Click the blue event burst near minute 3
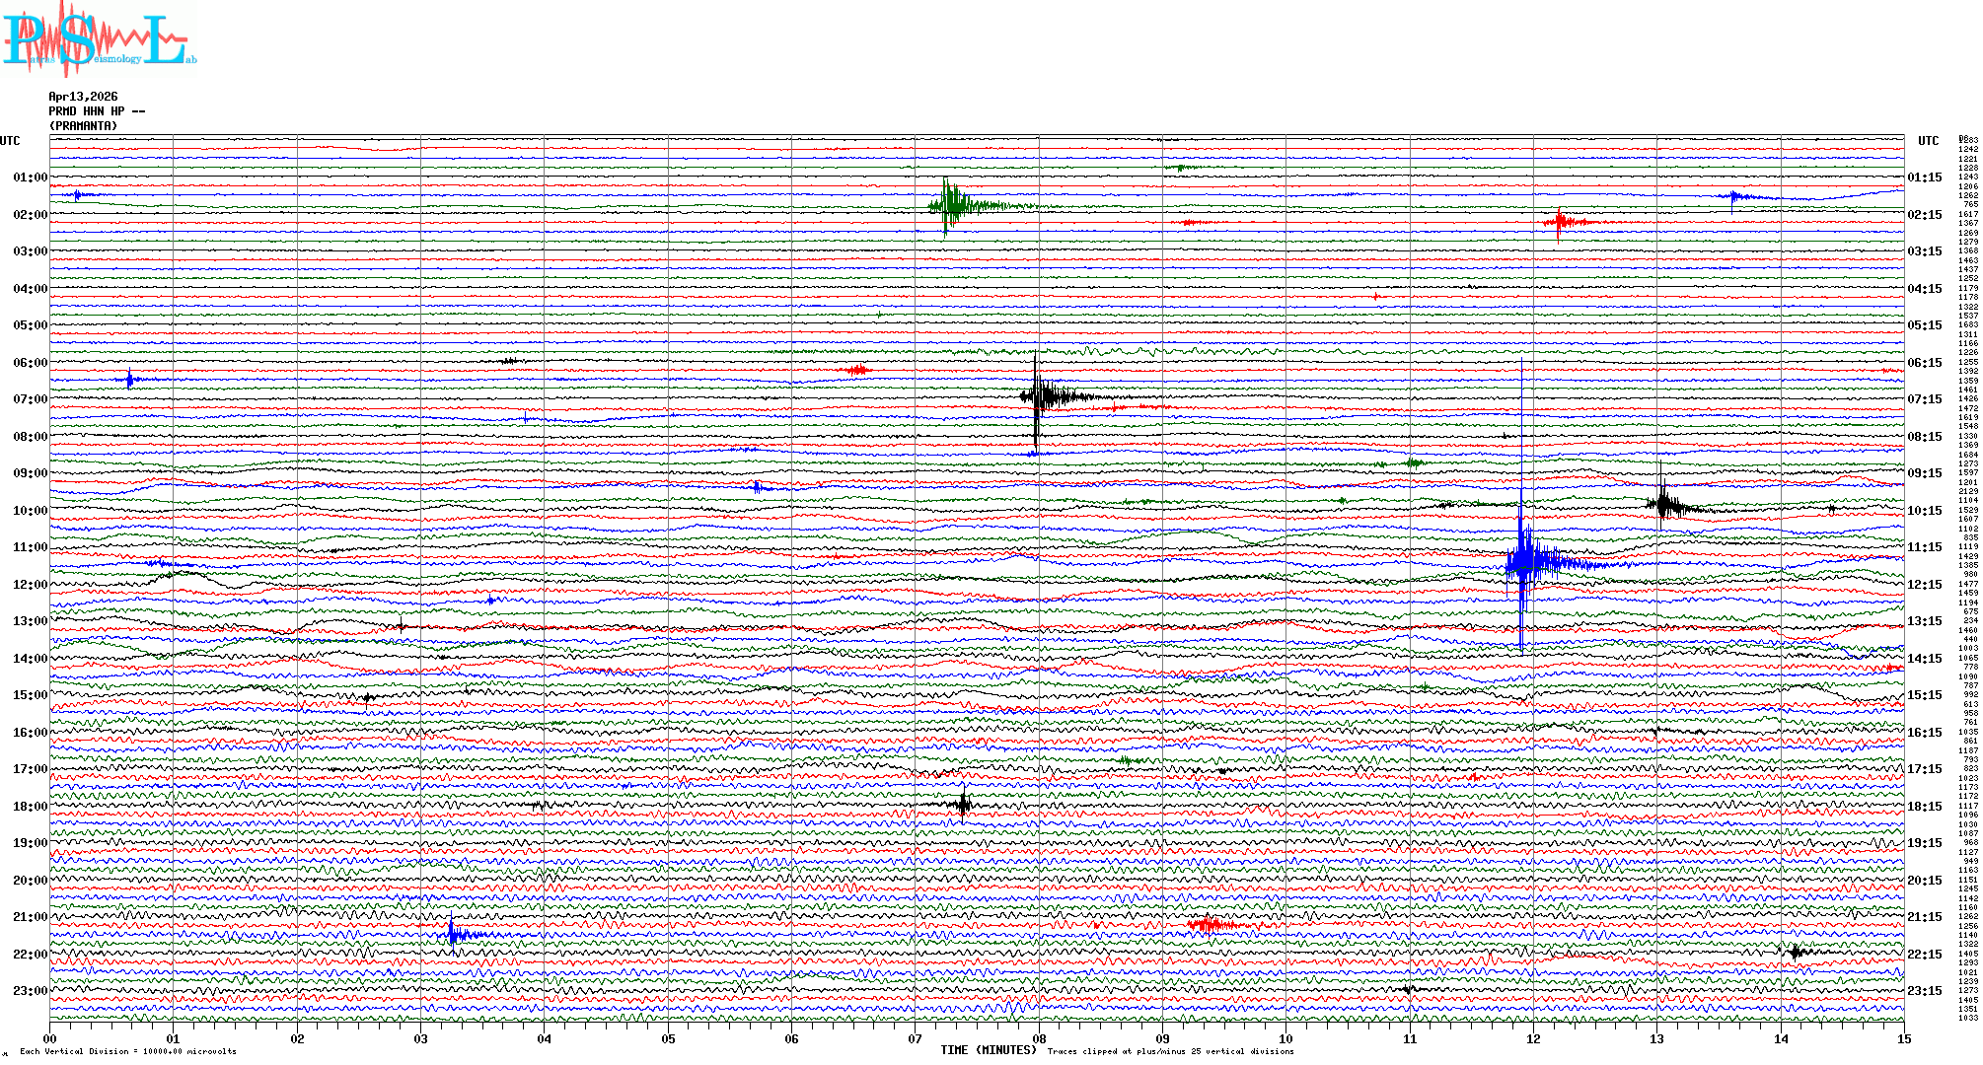This screenshot has width=1983, height=1065. tap(453, 934)
